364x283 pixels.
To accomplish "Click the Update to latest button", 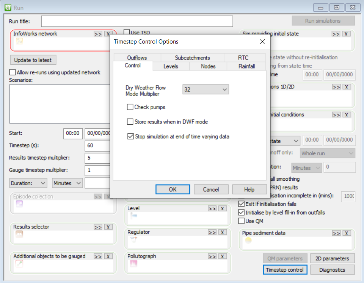I will coord(33,60).
